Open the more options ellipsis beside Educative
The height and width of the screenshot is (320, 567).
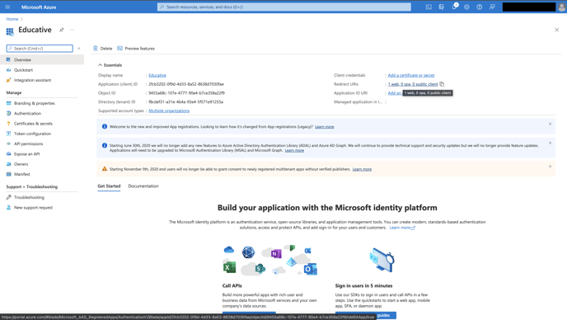72,30
